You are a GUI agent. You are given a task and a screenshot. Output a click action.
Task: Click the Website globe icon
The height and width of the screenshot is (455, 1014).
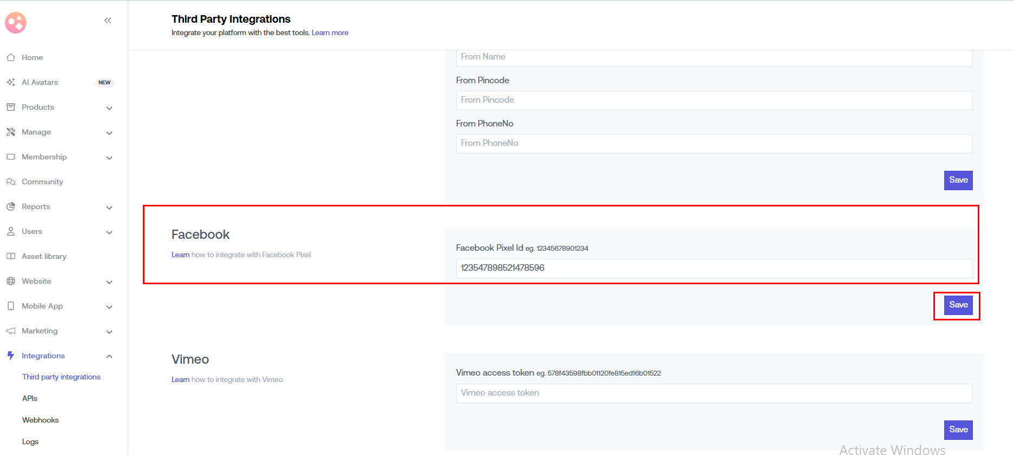click(x=11, y=281)
